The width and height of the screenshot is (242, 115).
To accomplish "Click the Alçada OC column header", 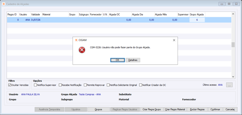I will [120, 14].
